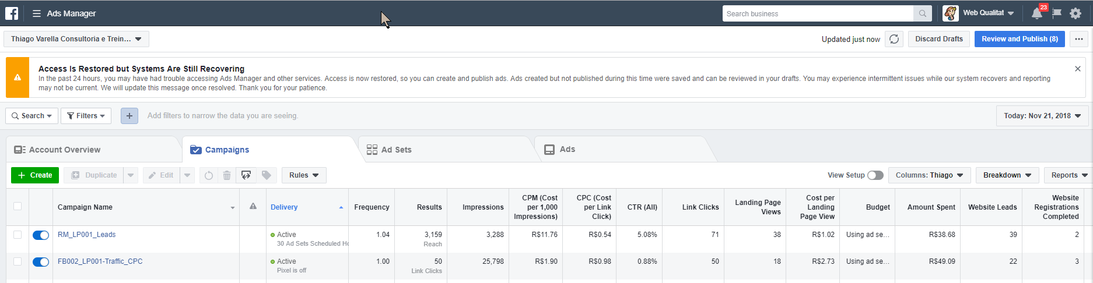This screenshot has height=283, width=1093.
Task: Open the date range Today dropdown
Action: tap(1042, 116)
